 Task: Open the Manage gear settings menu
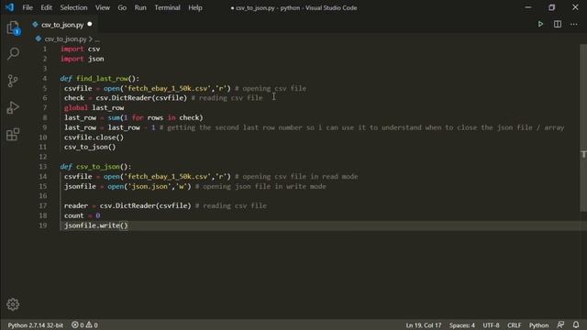click(13, 304)
